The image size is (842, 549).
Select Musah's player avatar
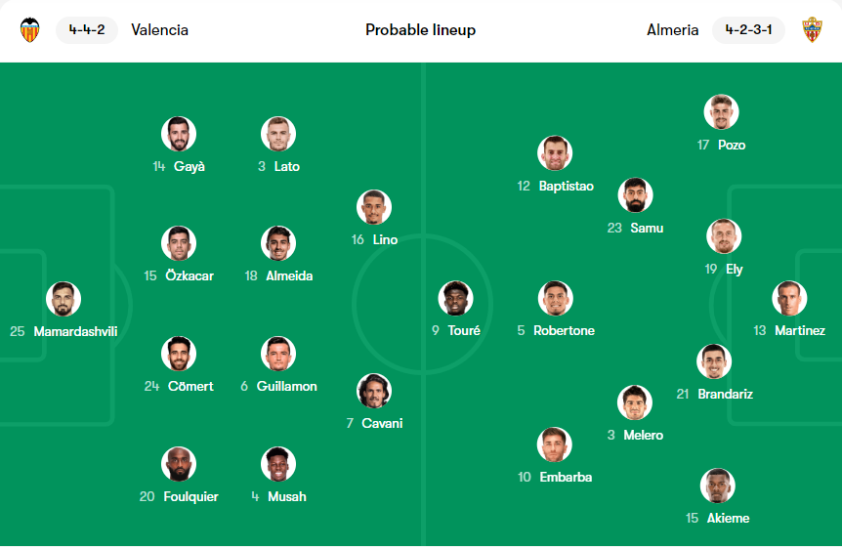278,464
